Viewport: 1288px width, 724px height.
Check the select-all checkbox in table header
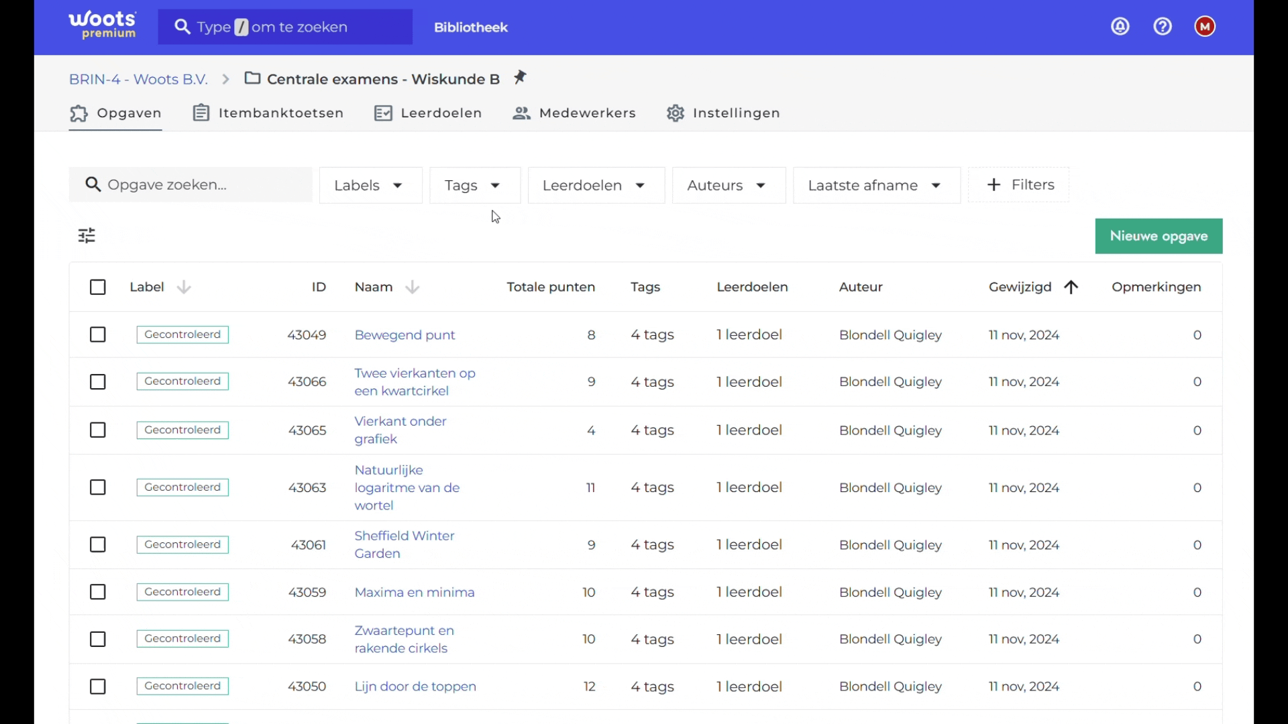coord(98,288)
